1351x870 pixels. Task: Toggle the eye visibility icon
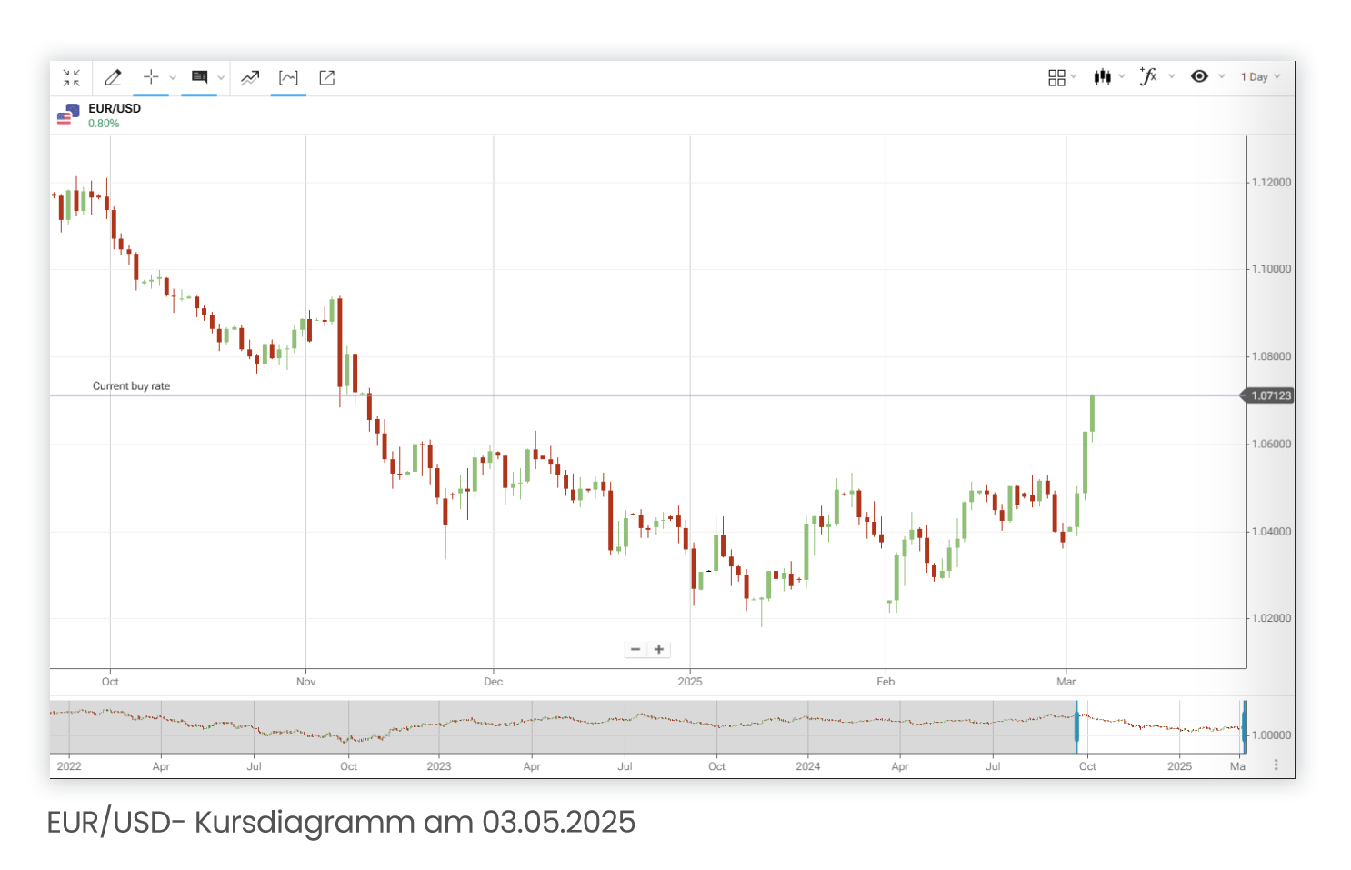click(1199, 76)
